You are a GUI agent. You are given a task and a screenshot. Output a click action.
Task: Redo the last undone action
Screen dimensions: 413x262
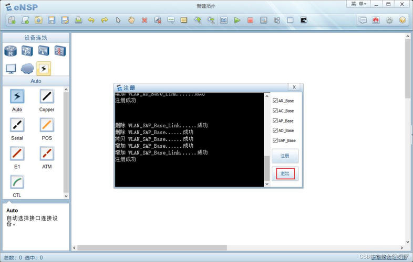(105, 20)
